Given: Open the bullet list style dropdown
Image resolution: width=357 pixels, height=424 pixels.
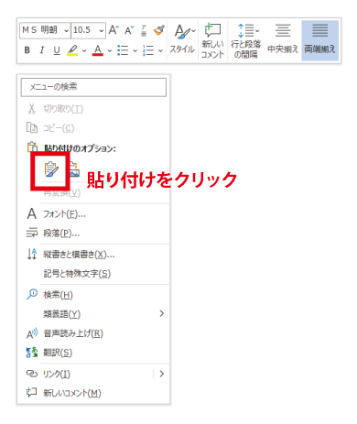Looking at the screenshot, I should point(135,50).
